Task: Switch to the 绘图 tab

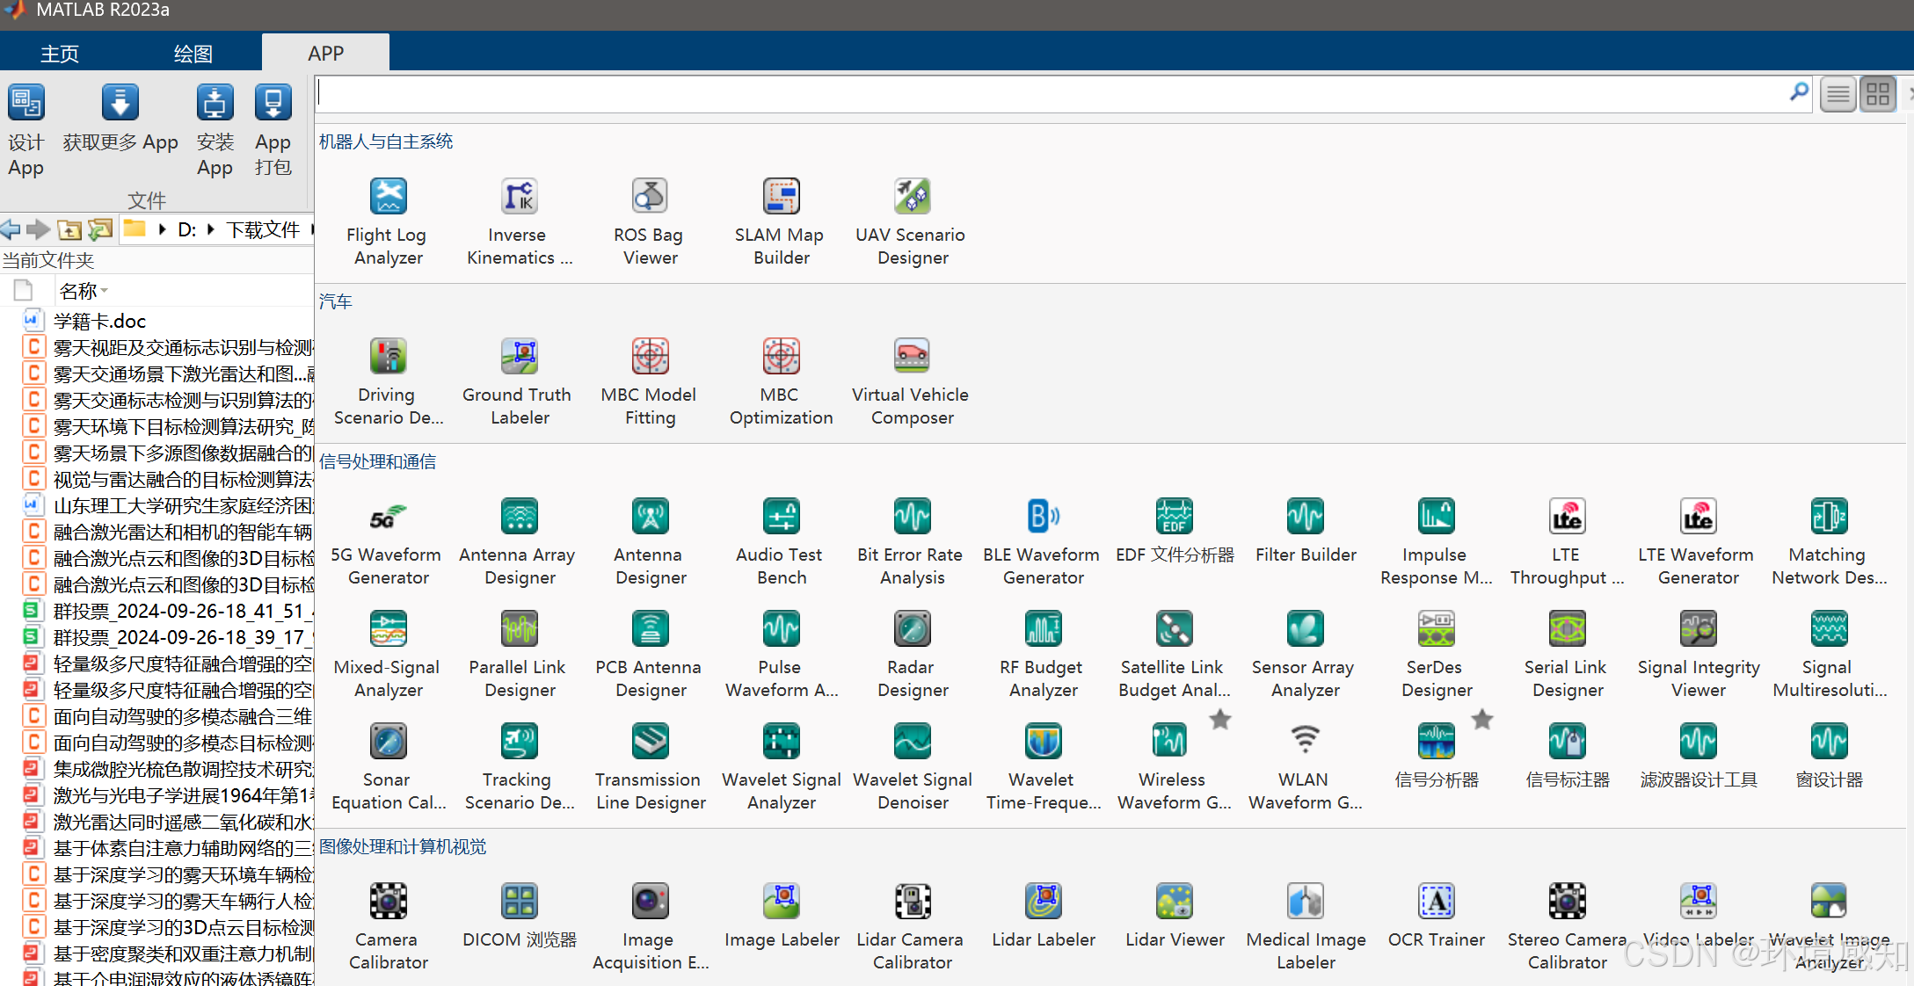Action: [x=193, y=54]
